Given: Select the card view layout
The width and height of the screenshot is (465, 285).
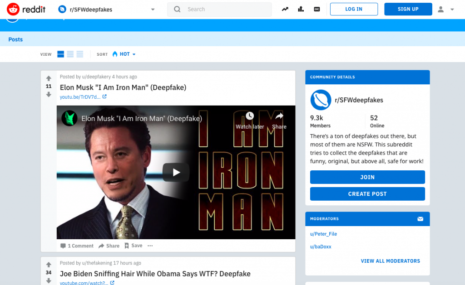Looking at the screenshot, I should (x=60, y=54).
